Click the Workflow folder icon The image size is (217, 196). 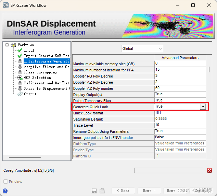click(13, 45)
